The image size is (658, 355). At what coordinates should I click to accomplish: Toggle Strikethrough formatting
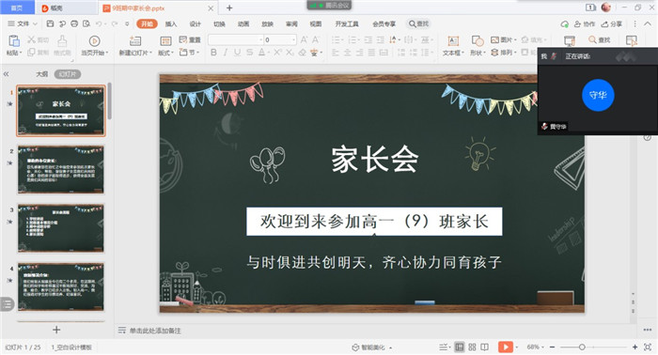click(250, 53)
